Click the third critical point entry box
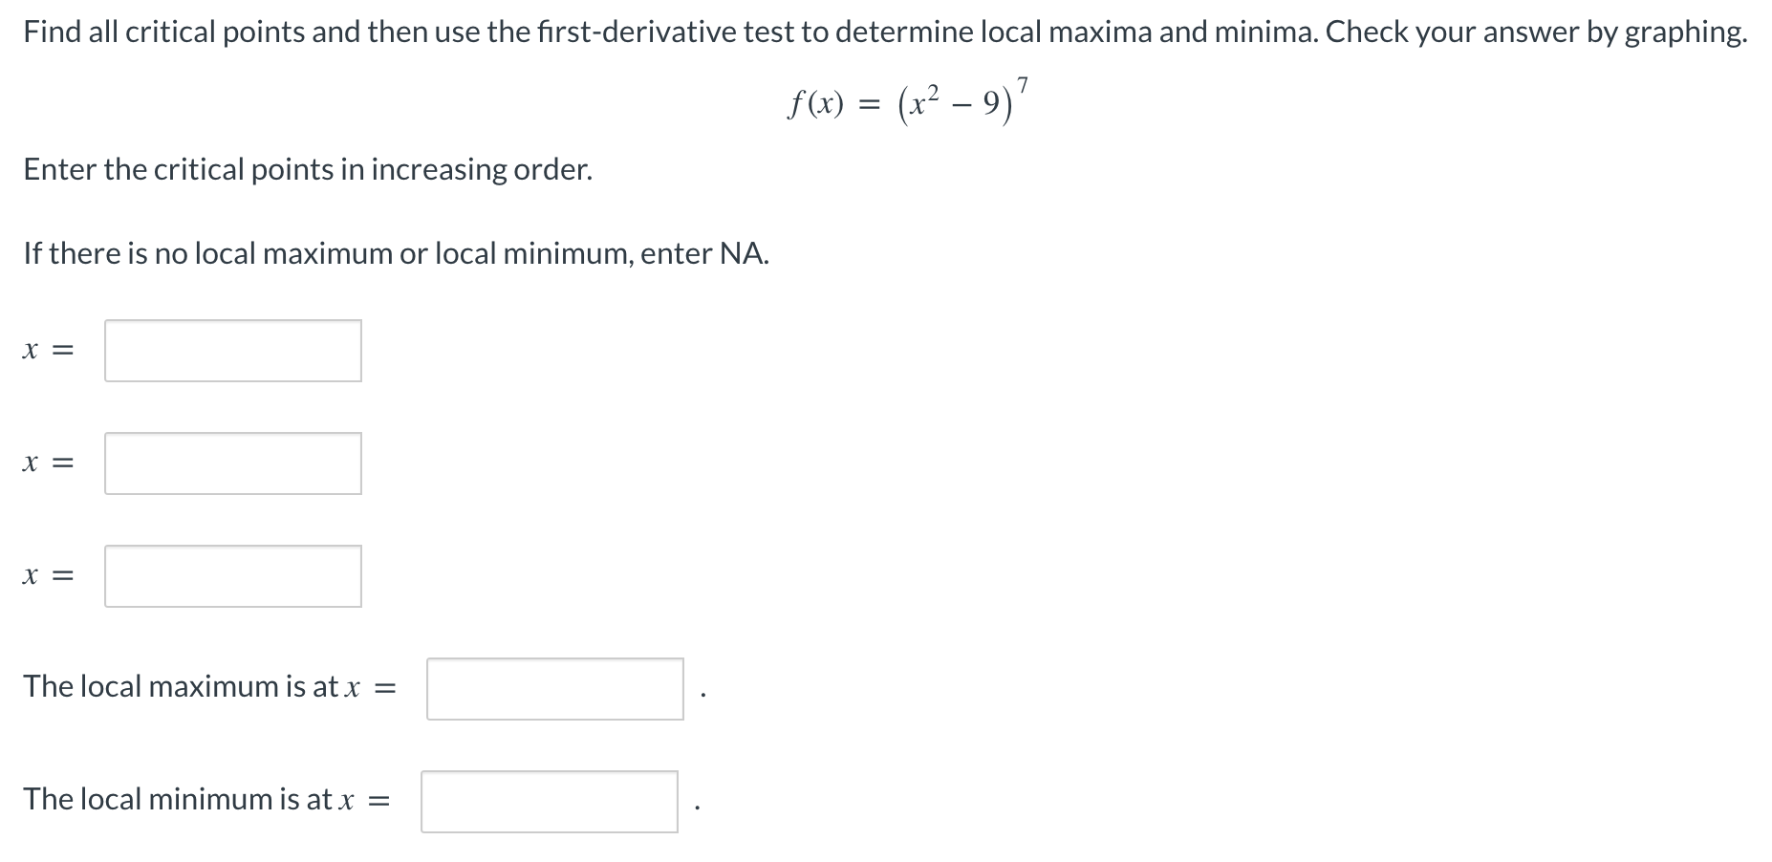The width and height of the screenshot is (1772, 862). [x=232, y=575]
